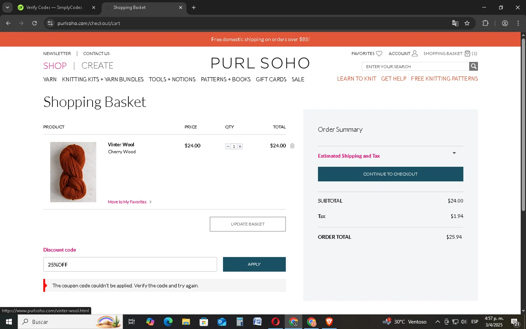Focus the discount code input field

(x=130, y=264)
